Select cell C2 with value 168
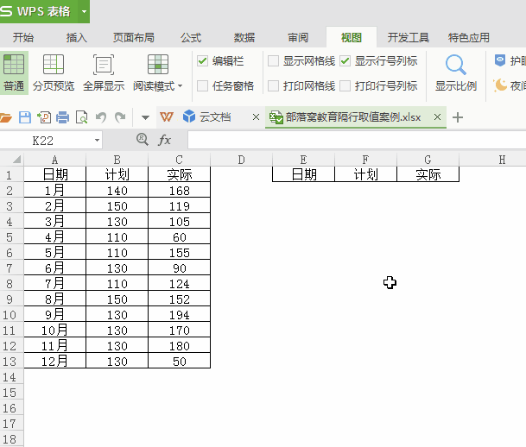Image resolution: width=526 pixels, height=447 pixels. [x=179, y=191]
